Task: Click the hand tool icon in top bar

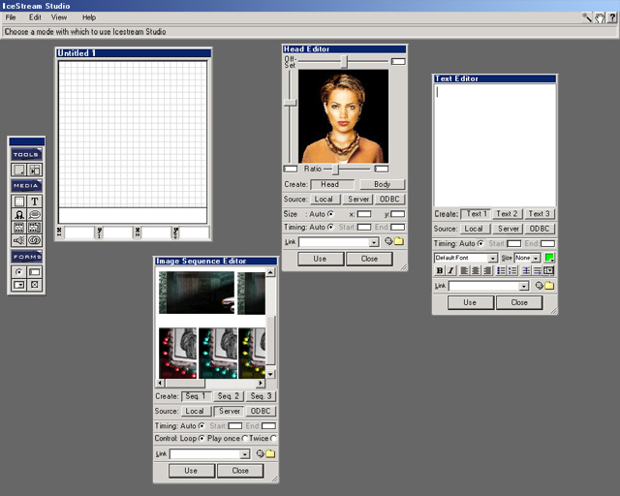Action: [x=600, y=17]
